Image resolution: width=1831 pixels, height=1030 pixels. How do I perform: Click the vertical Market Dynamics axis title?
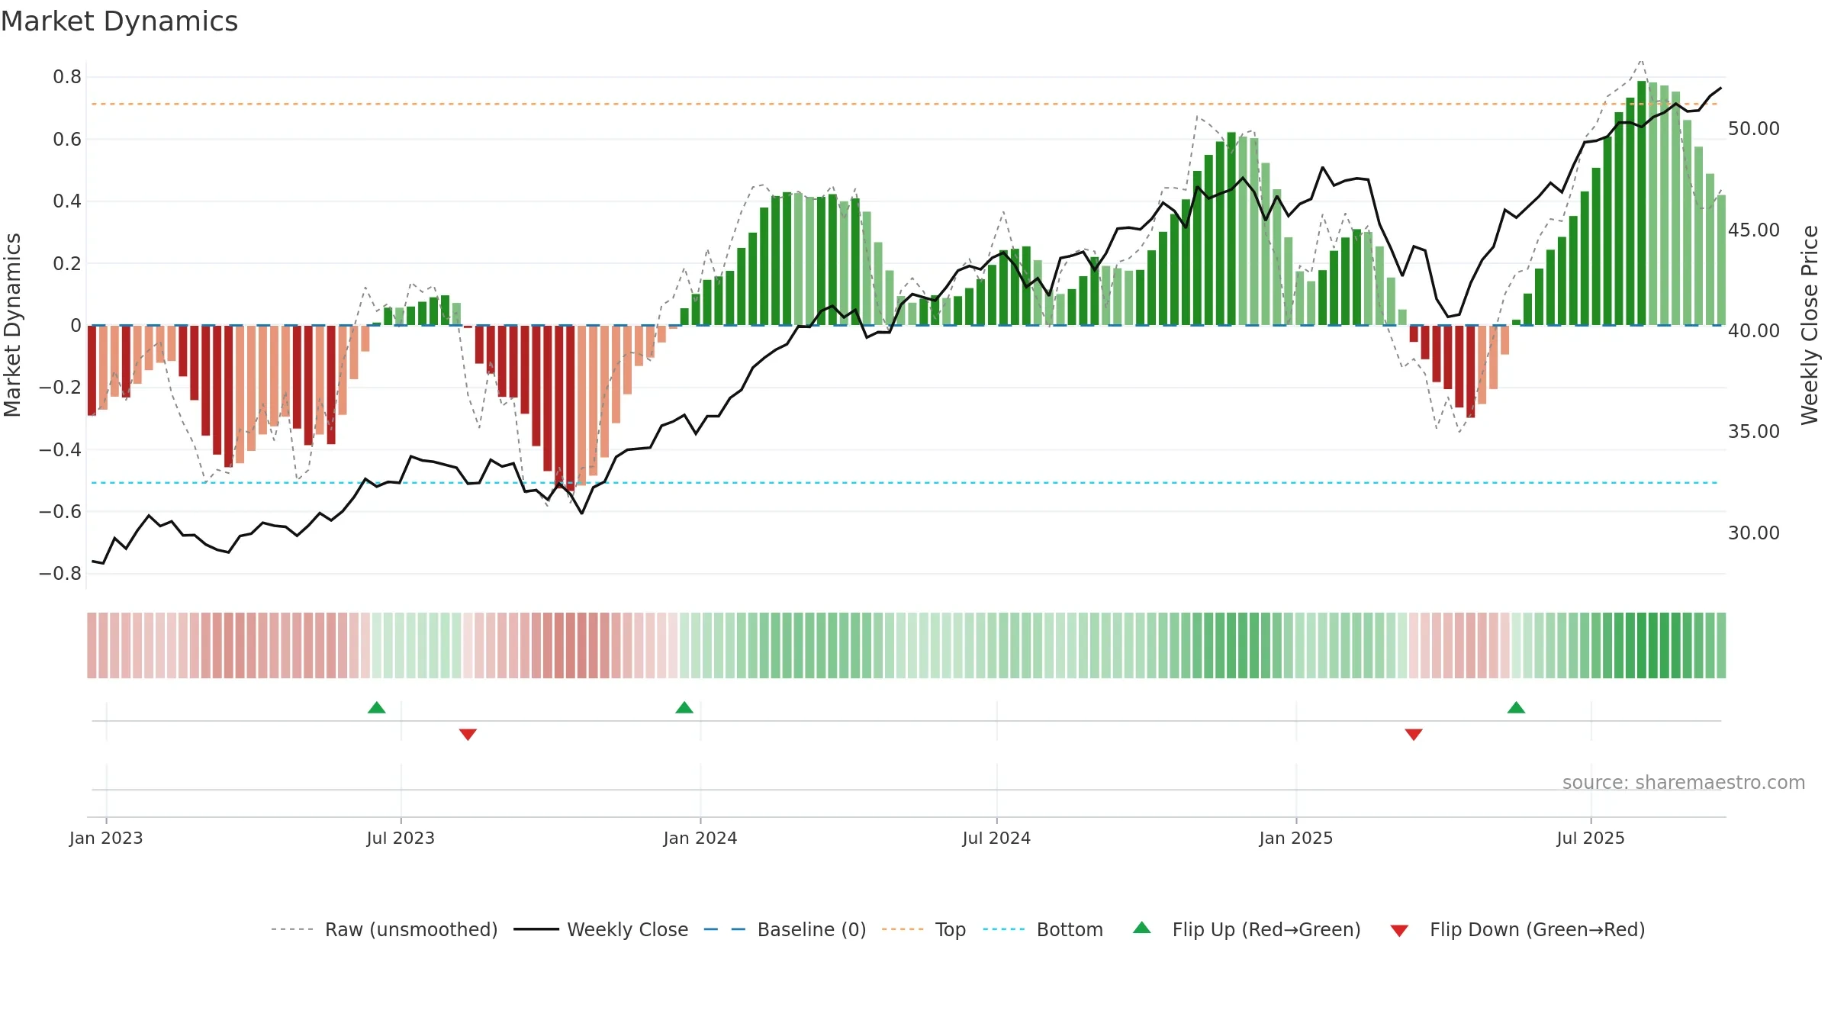(12, 325)
